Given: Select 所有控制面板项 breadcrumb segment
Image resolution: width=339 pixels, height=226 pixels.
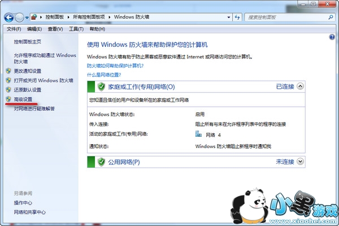Looking at the screenshot, I should 89,17.
